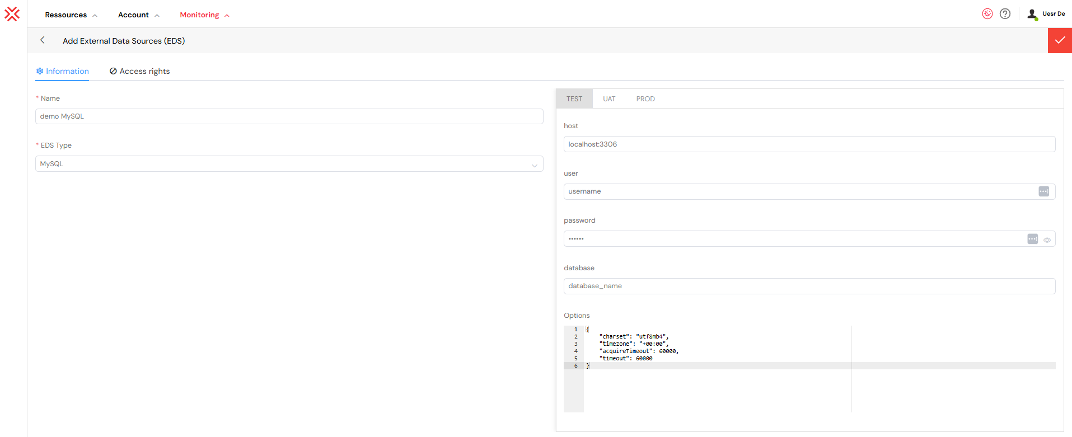Select the PROD environment tab
The height and width of the screenshot is (437, 1072).
(x=645, y=99)
